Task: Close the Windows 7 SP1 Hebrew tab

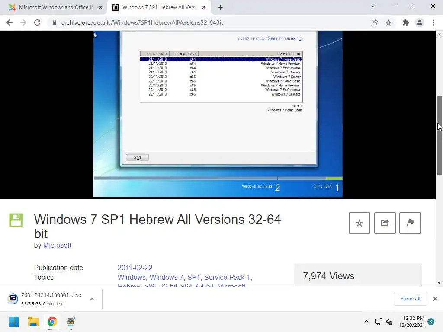Action: pos(204,7)
